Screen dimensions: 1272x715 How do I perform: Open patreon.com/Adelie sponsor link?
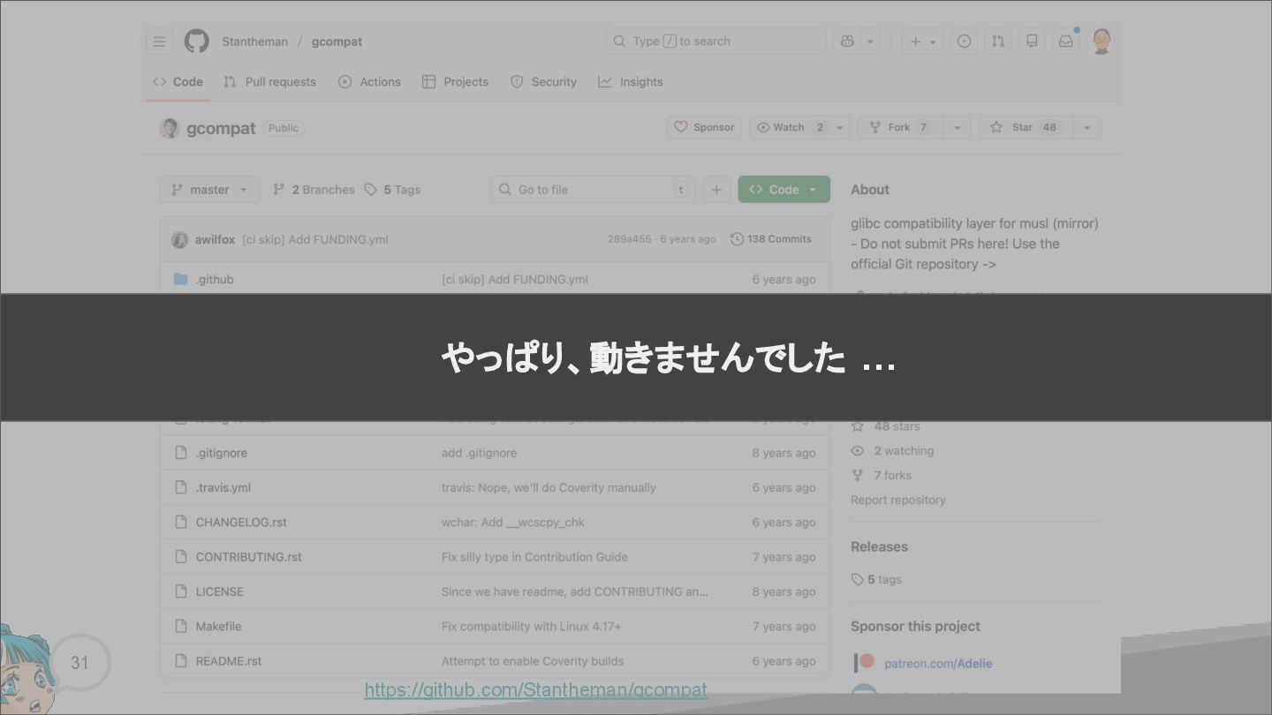[x=938, y=663]
